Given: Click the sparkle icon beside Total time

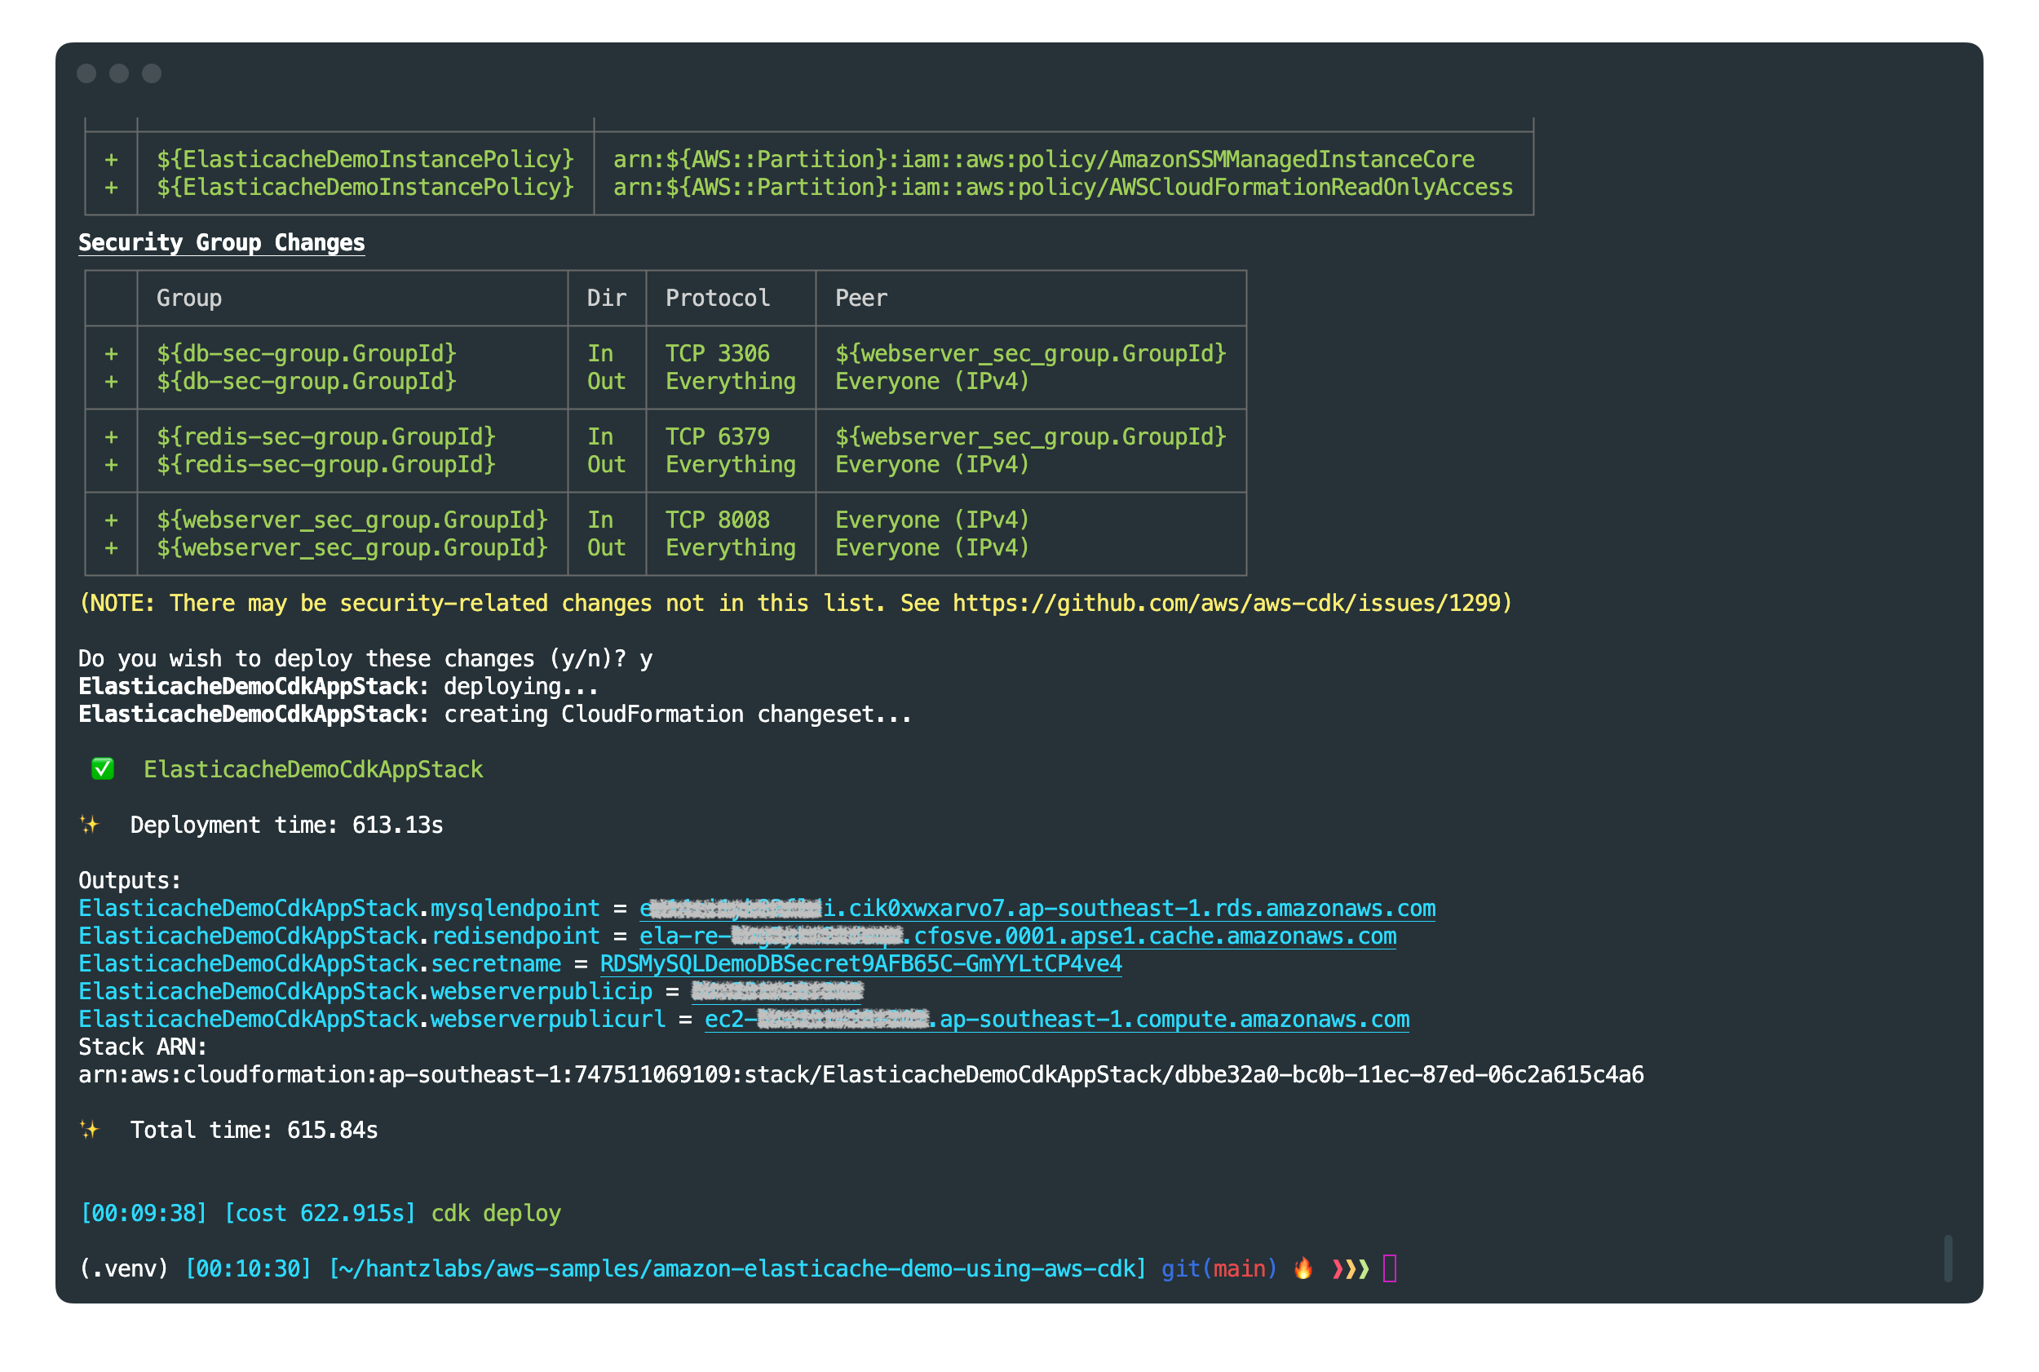Looking at the screenshot, I should (x=89, y=1130).
